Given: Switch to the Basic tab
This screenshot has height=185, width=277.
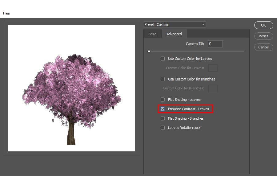Looking at the screenshot, I should (152, 34).
